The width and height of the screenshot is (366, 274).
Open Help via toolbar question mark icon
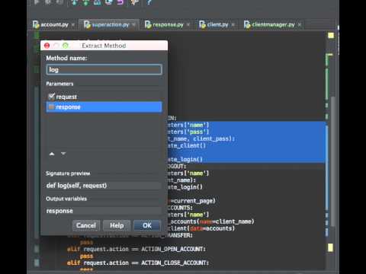pyautogui.click(x=149, y=2)
